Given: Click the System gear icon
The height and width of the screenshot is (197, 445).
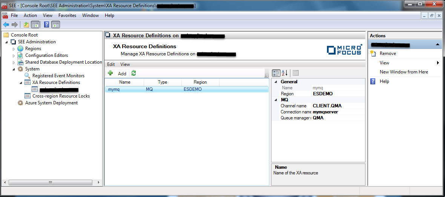Looking at the screenshot, I should (x=21, y=69).
